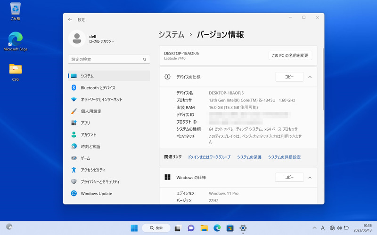Click システム in the breadcrumb header
Viewport: 377px width, 235px height.
tap(171, 34)
